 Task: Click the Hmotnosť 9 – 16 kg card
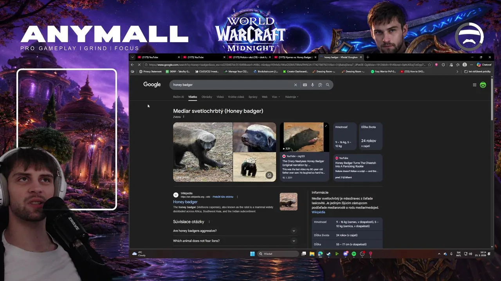click(x=345, y=136)
